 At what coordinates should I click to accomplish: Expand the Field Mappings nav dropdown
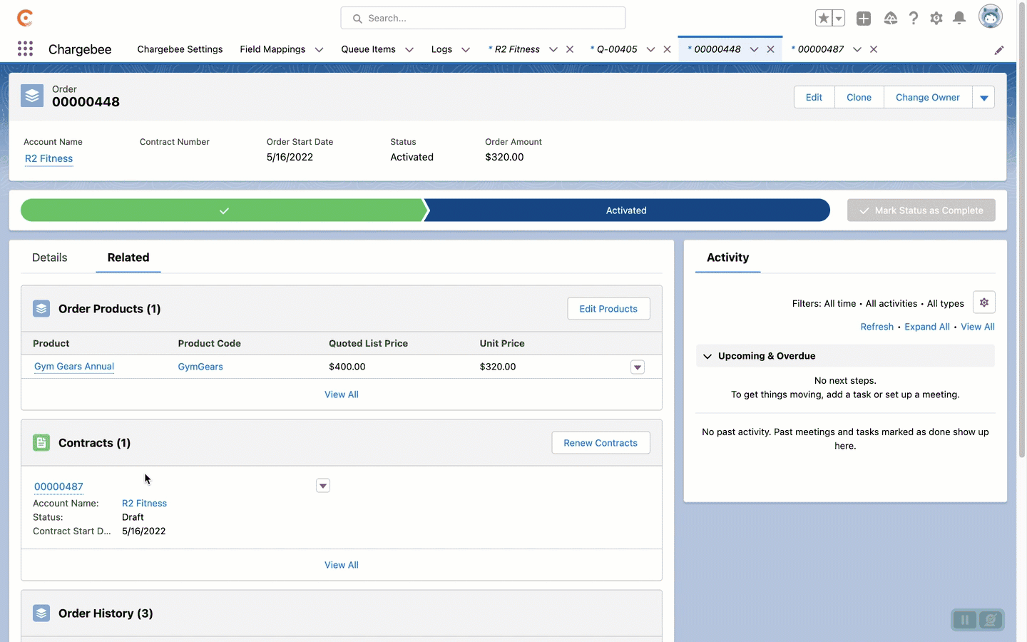(x=319, y=50)
